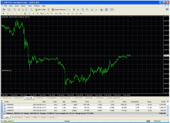
Task: Select the Fibonacci retracement tool
Action: tap(29, 13)
